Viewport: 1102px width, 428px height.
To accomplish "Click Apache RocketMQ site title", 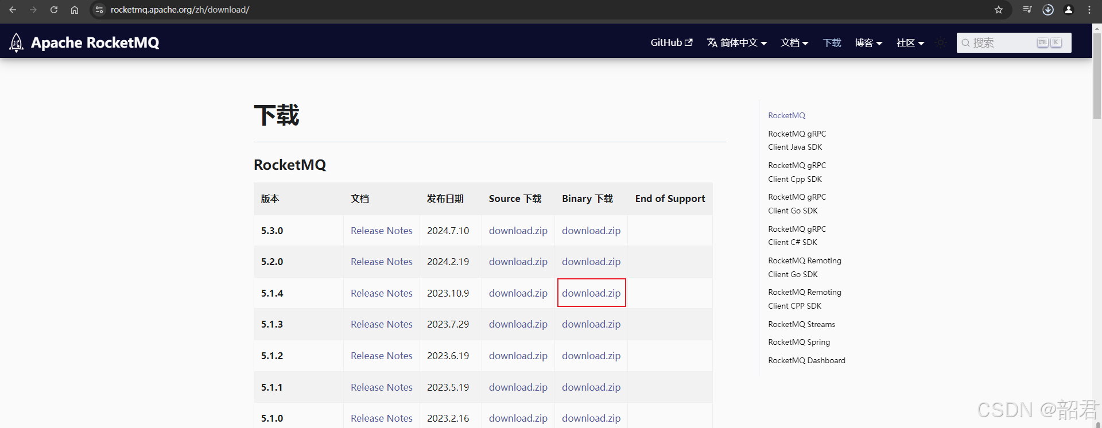I will click(95, 42).
